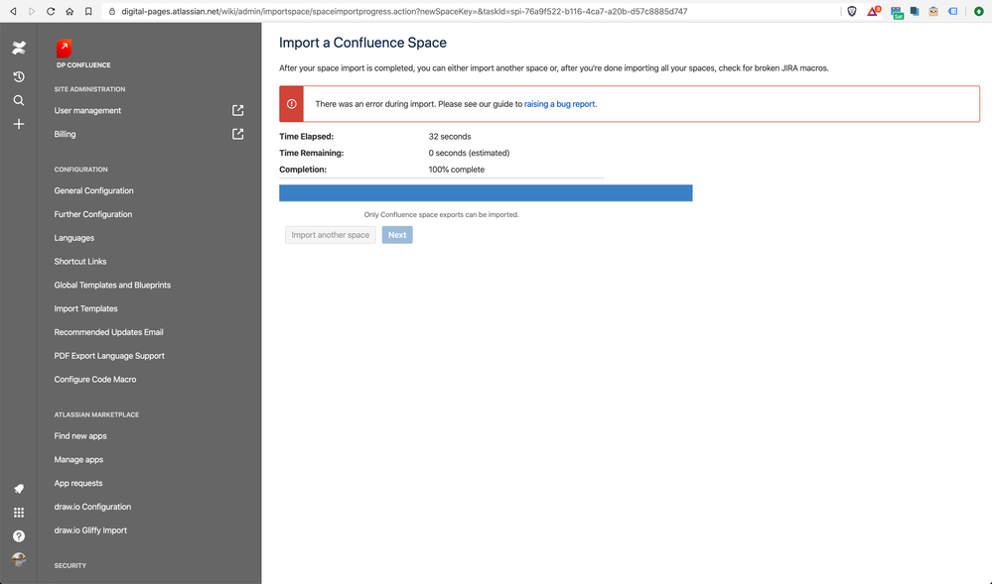Open Shortcut Links settings
Screen dimensions: 992x584
tap(80, 261)
